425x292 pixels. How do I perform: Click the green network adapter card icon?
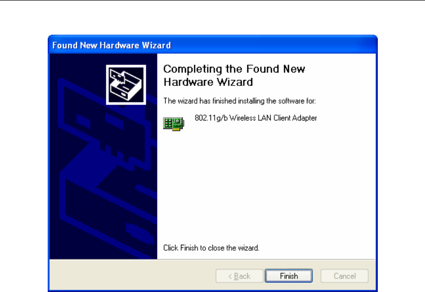[173, 124]
